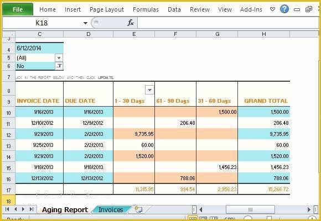Select the Page Layout tab
Viewport: 321px width, 221px height.
pyautogui.click(x=107, y=9)
